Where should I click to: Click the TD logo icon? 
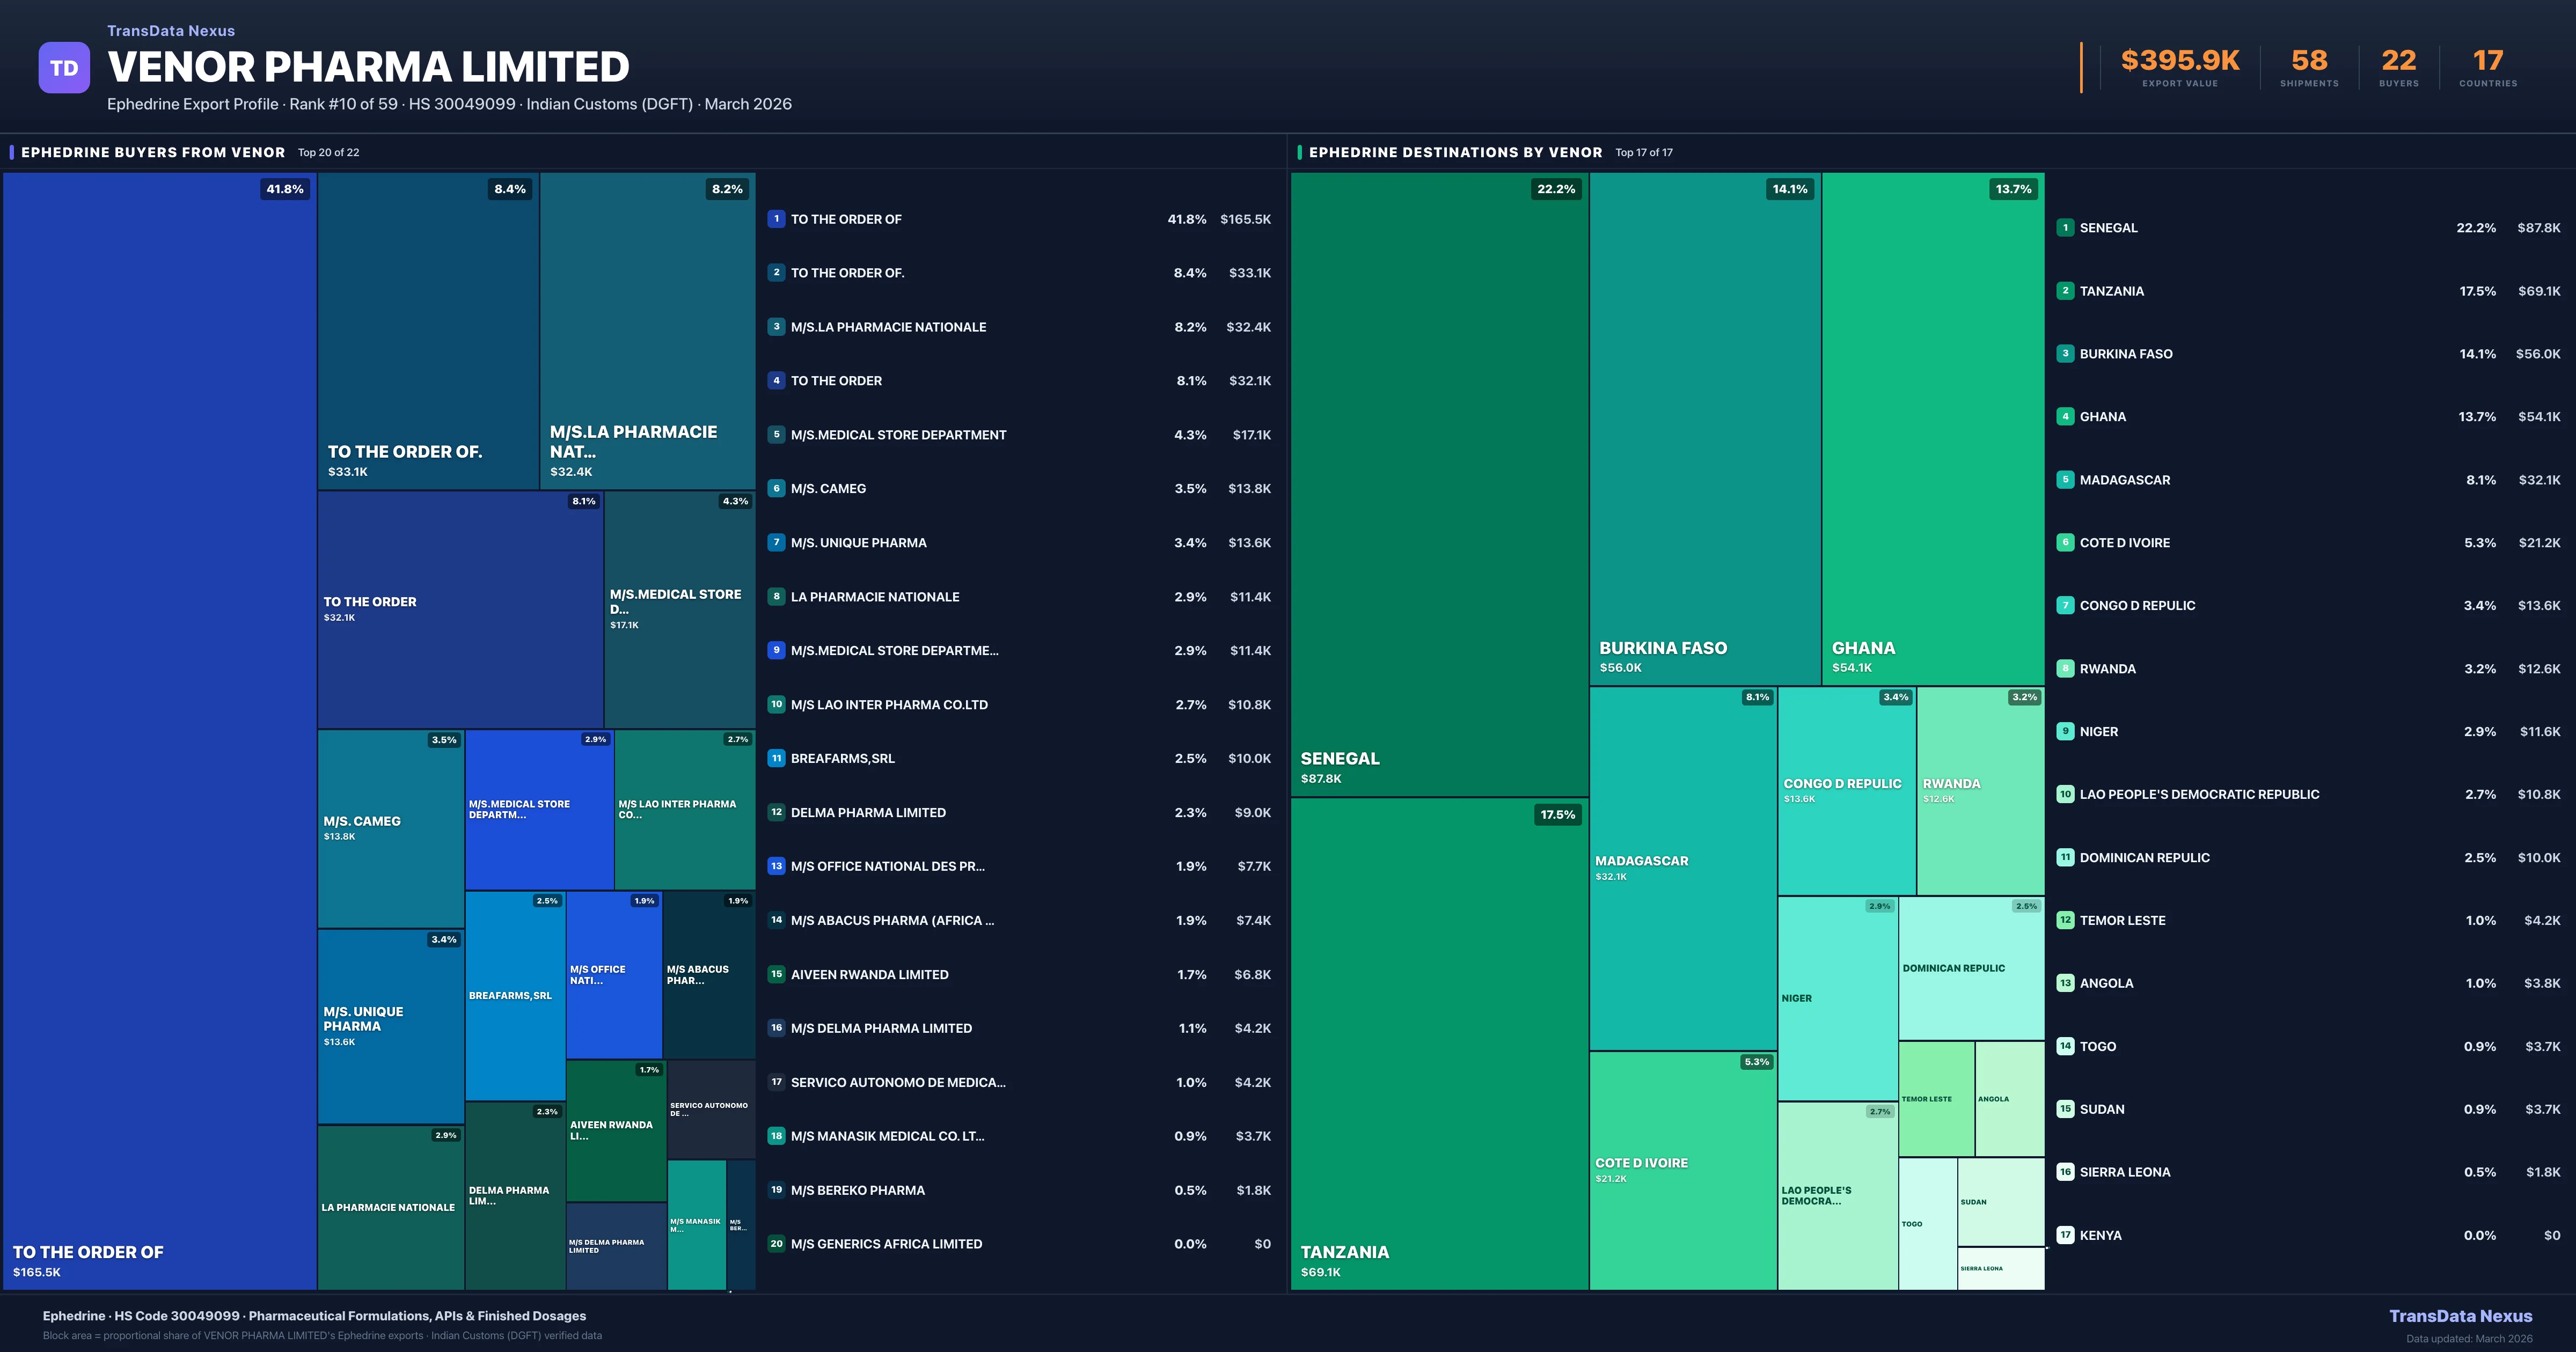coord(64,67)
